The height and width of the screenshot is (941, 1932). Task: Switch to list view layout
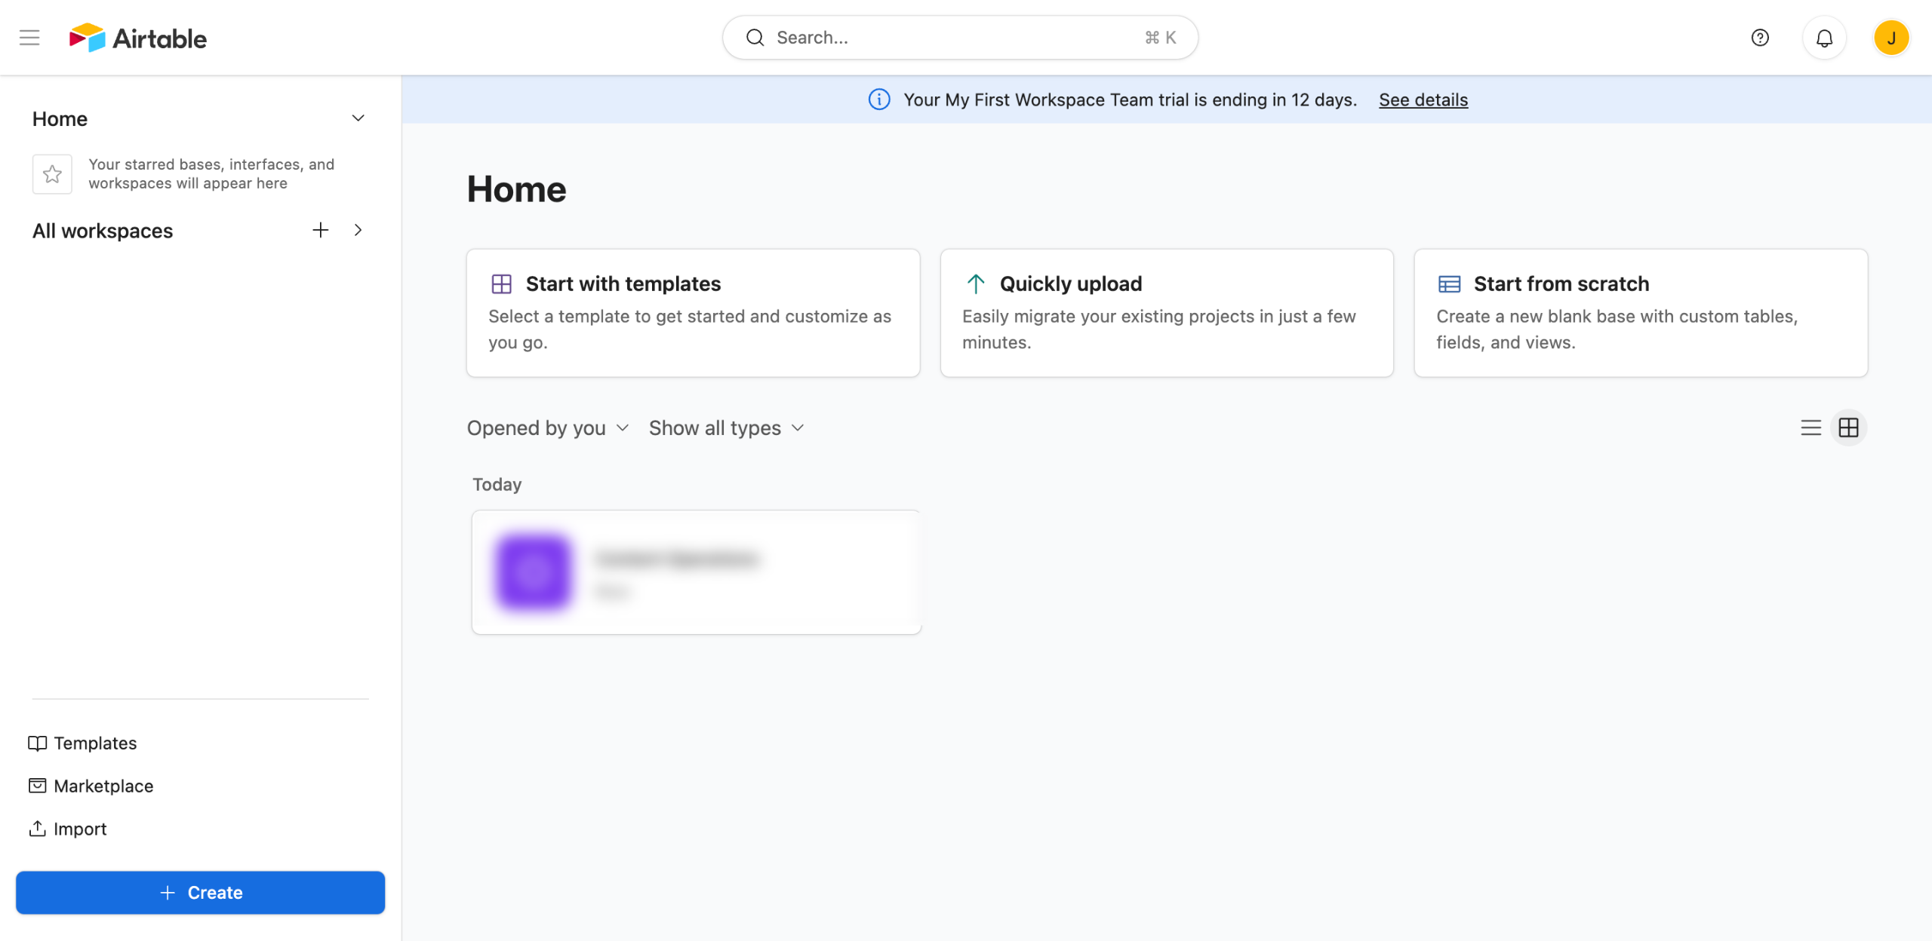(x=1810, y=428)
